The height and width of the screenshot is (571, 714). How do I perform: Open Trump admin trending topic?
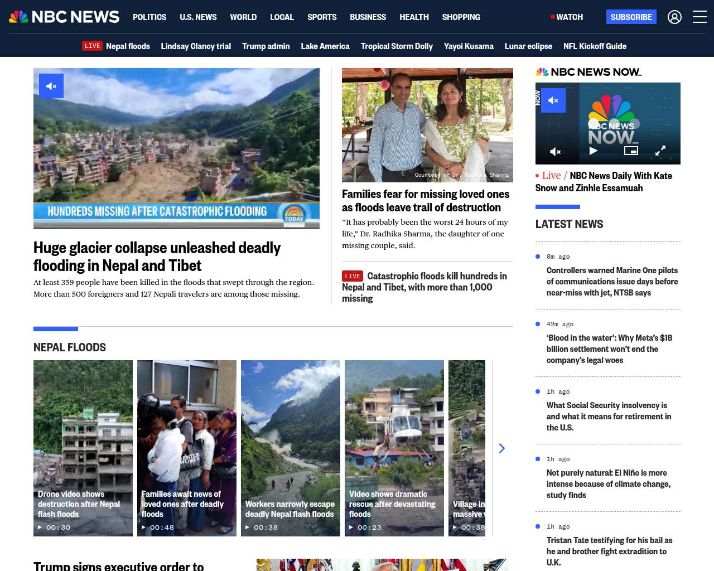pos(266,46)
